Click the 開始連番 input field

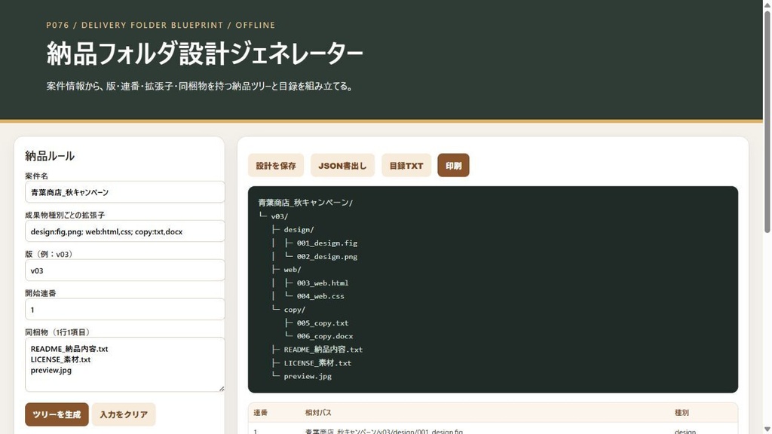(x=125, y=310)
